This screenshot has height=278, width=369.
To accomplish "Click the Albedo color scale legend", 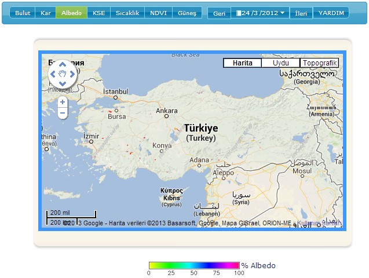I will coord(193,265).
